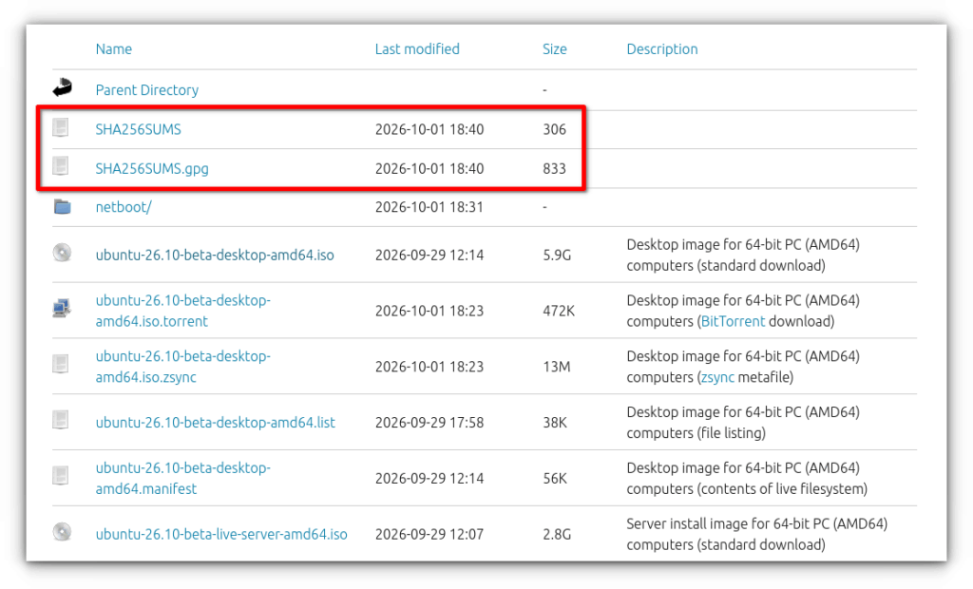Viewport: 973px width, 589px height.
Task: Select the manifest file size 56K
Action: click(x=555, y=479)
